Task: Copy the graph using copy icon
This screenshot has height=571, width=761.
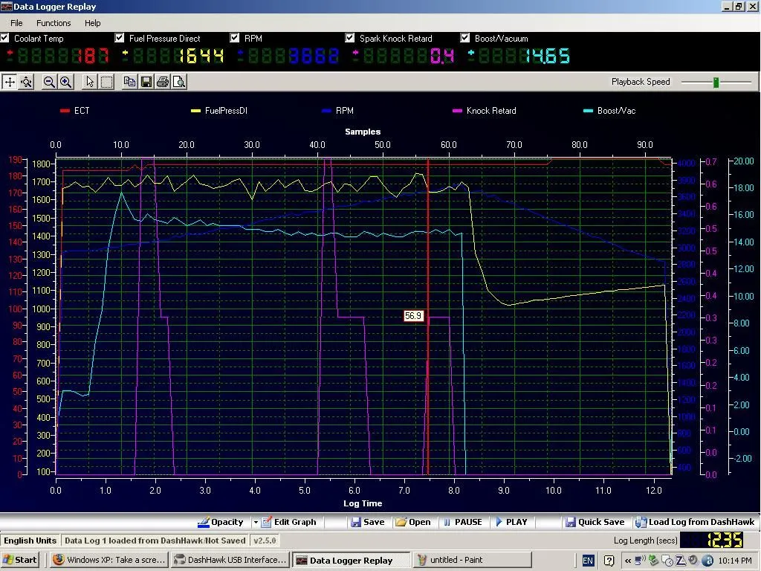Action: (x=129, y=82)
